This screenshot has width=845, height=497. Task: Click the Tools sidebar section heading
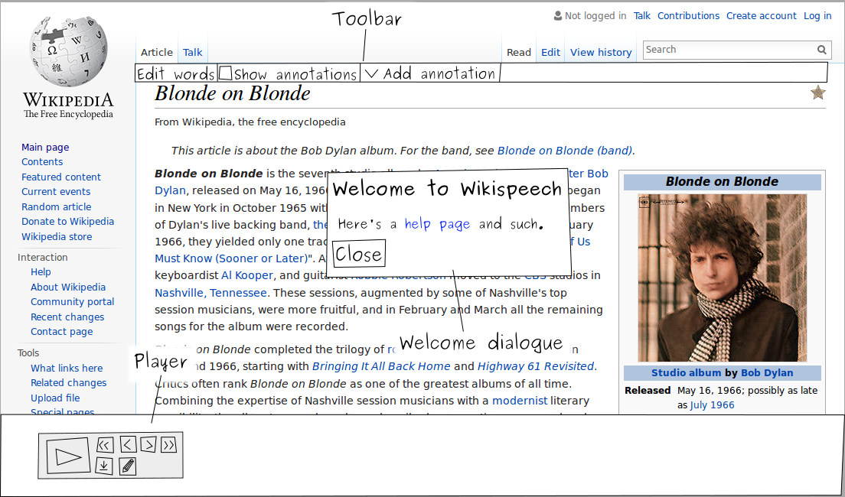[28, 352]
